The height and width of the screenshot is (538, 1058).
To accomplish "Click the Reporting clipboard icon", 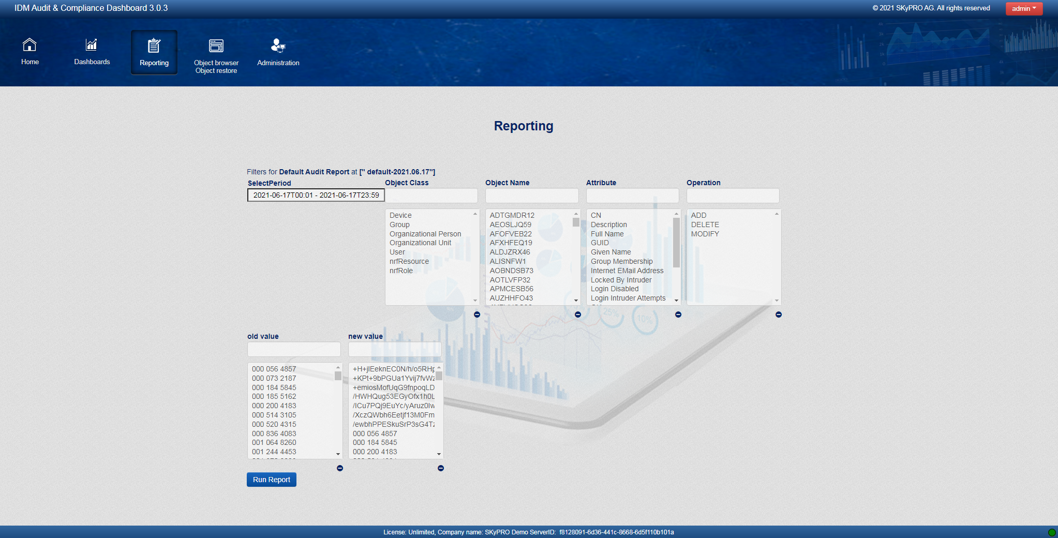I will coord(154,46).
